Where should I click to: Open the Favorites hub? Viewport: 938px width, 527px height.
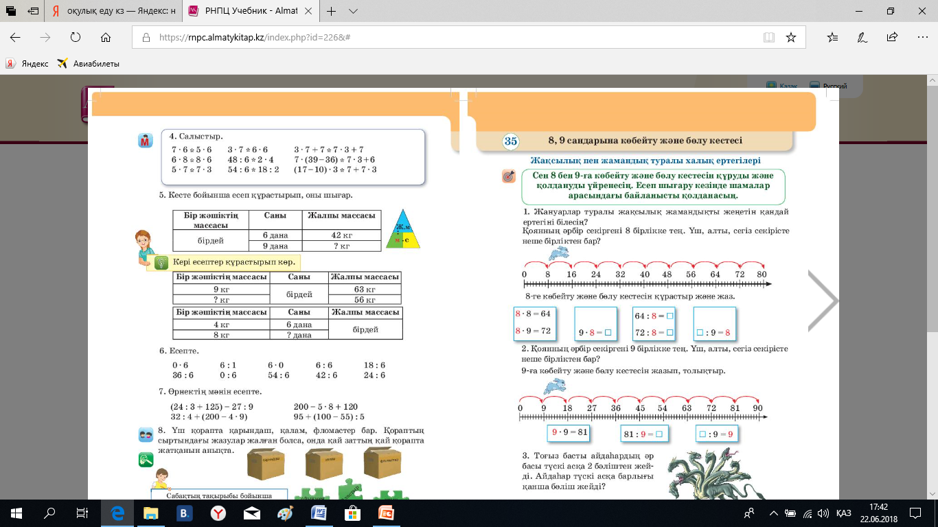coord(832,38)
